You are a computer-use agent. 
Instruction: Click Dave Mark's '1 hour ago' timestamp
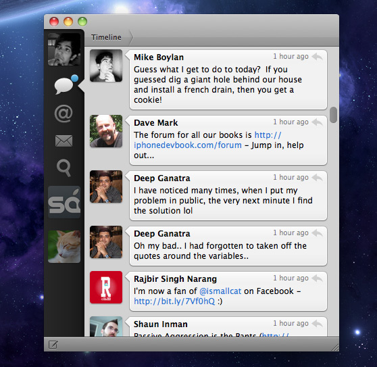291,122
